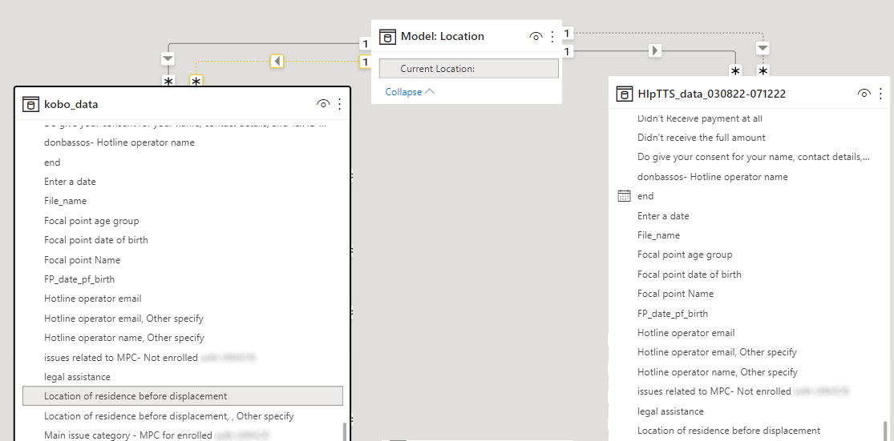Open more options for Model: Location table

coord(552,37)
